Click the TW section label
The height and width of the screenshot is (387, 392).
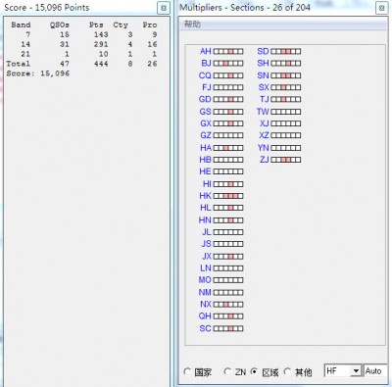tap(263, 112)
